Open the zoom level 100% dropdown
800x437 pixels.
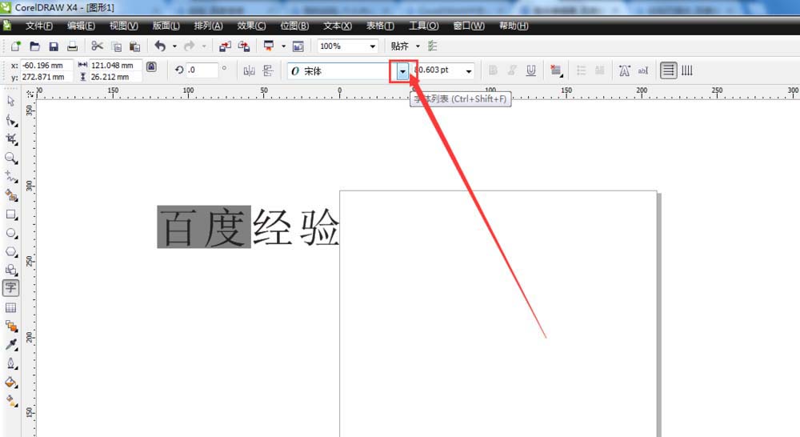click(x=373, y=46)
